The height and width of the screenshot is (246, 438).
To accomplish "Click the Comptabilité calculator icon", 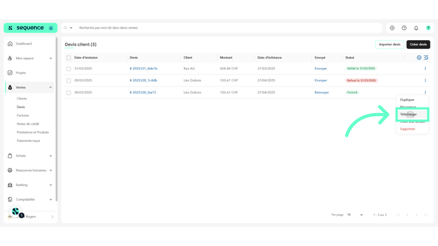I will 10,200.
